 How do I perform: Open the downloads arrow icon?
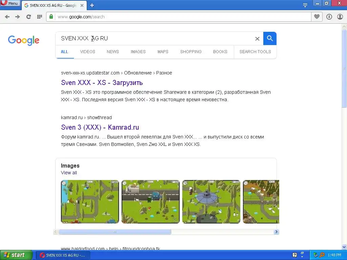click(329, 17)
